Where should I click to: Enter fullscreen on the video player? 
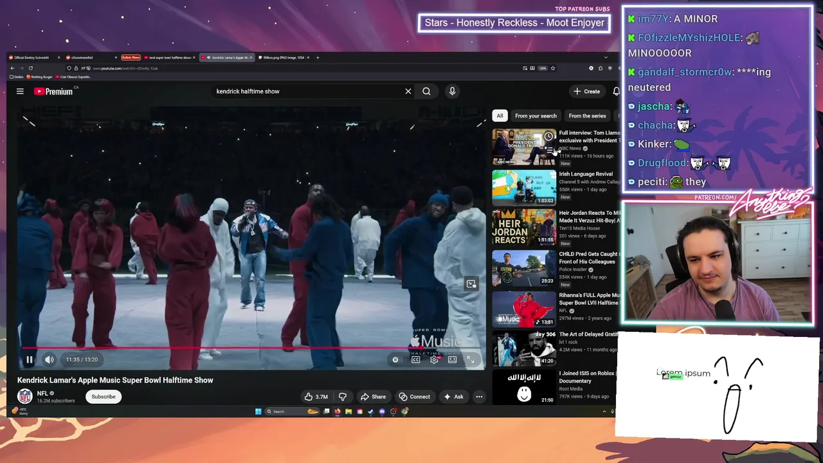471,359
